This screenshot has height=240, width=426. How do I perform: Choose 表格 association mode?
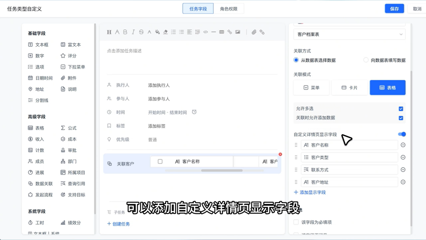[x=388, y=88]
